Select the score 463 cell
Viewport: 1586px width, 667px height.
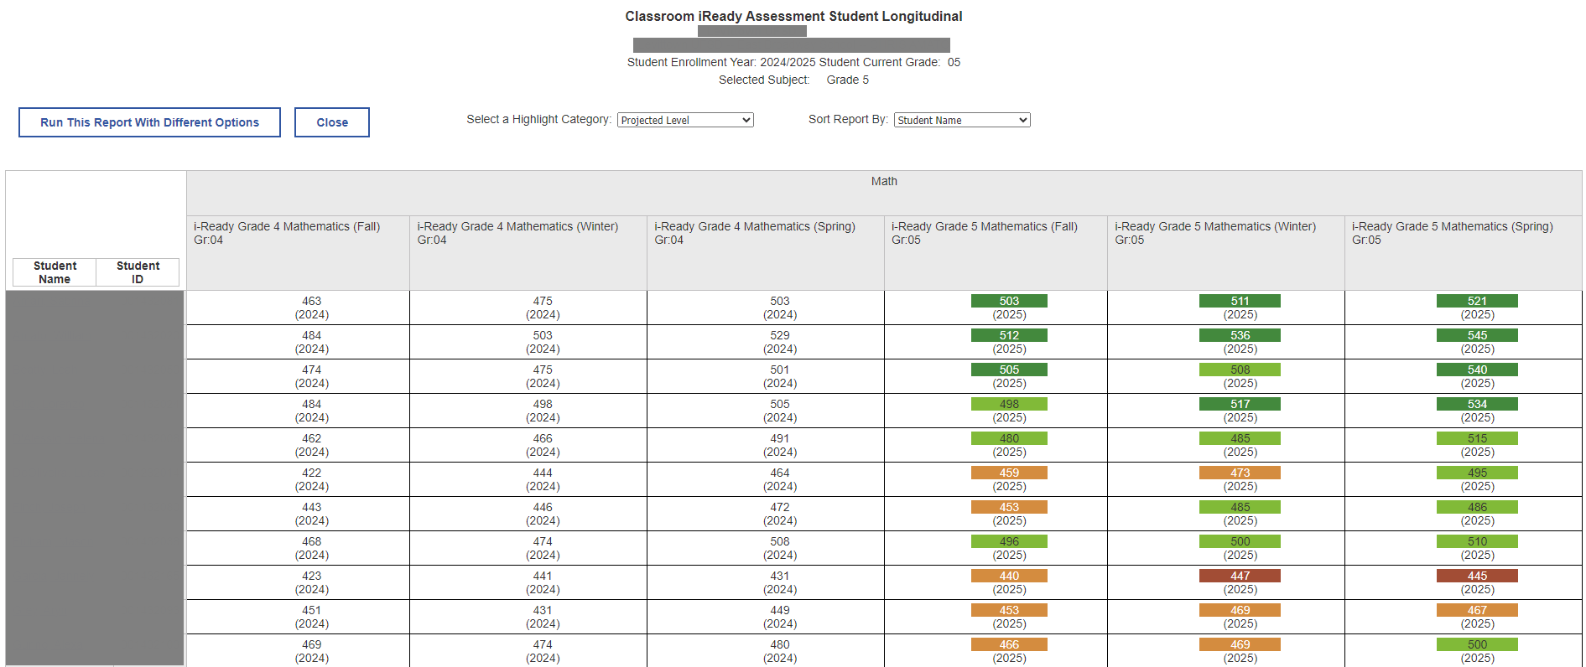click(298, 308)
